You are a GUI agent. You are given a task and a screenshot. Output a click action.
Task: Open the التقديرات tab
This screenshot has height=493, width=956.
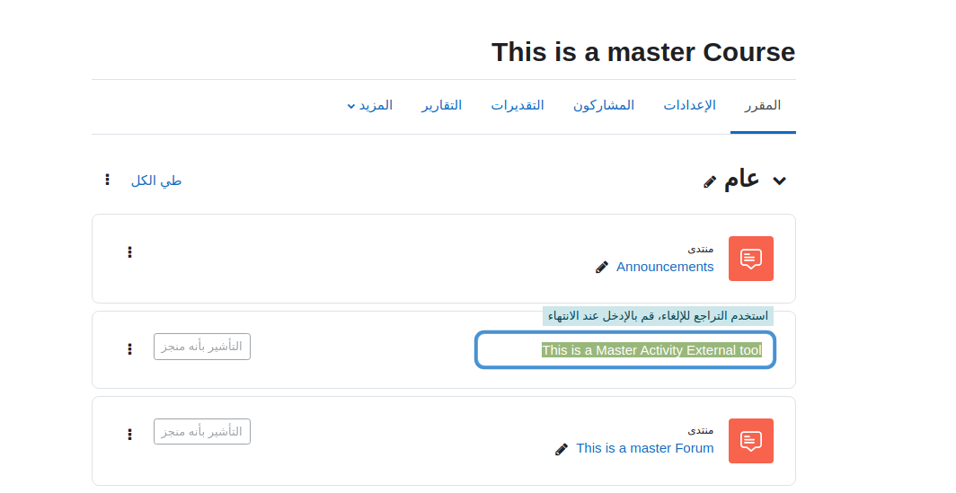pos(518,105)
